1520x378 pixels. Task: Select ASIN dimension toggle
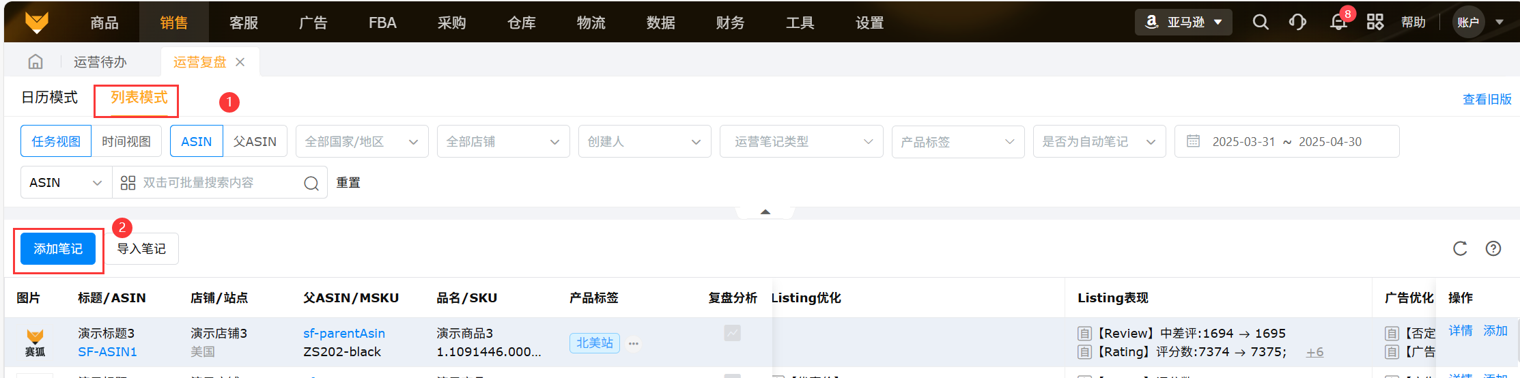tap(197, 141)
